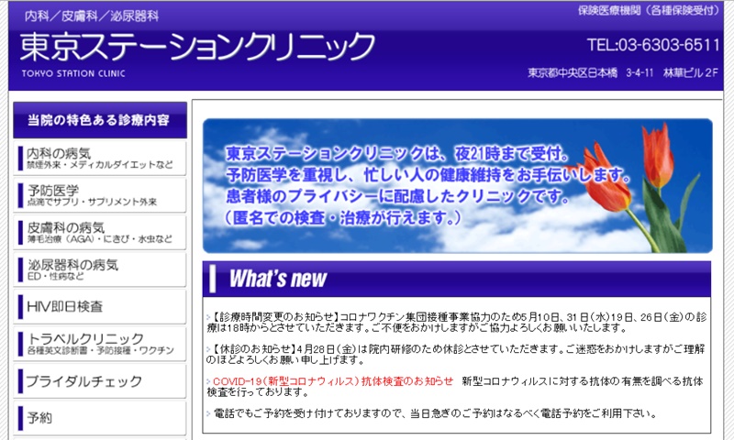Open the 予防医学 menu item
The image size is (734, 440).
pos(101,195)
